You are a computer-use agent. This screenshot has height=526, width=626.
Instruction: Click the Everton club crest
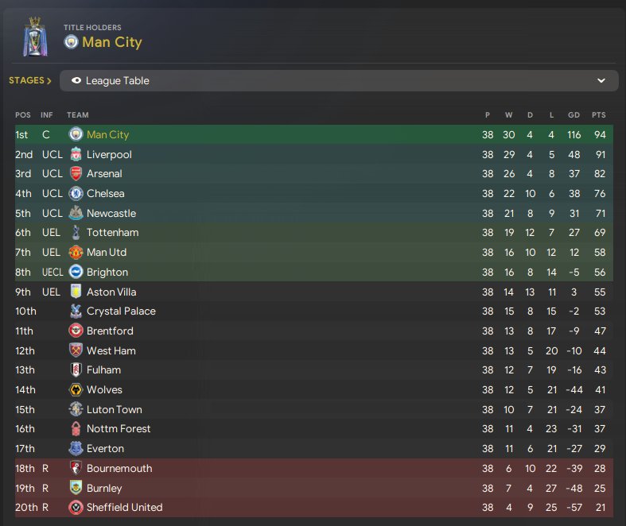coord(76,448)
